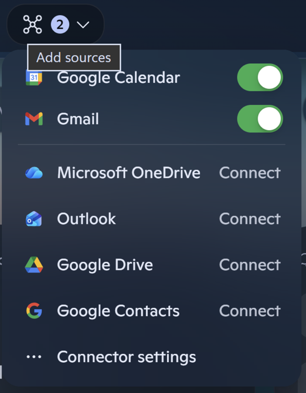Collapse the sources dropdown chevron

click(83, 25)
